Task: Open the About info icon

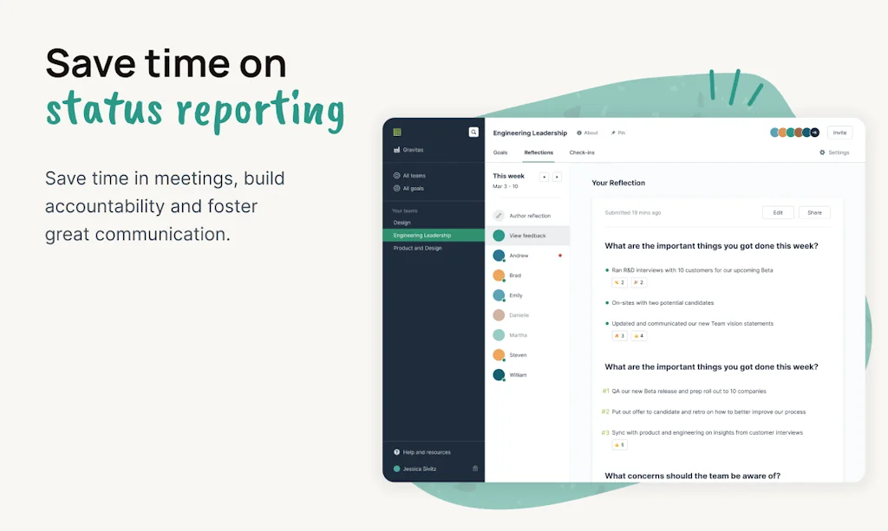Action: [x=579, y=133]
